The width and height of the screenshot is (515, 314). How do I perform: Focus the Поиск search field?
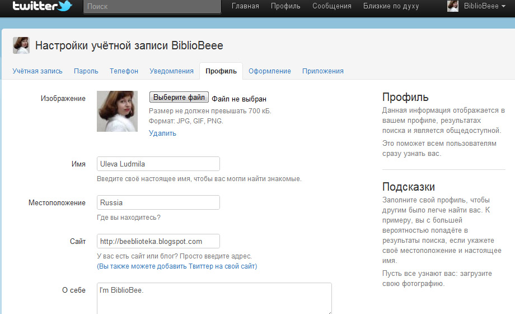(x=152, y=7)
